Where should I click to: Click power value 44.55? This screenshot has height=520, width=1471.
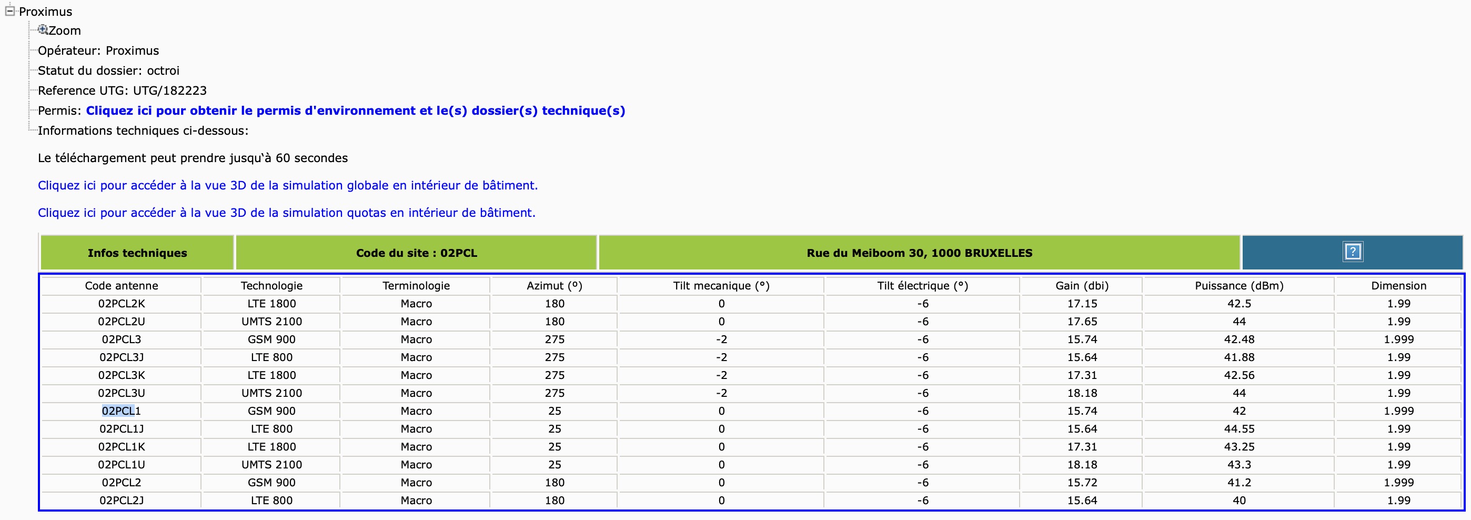point(1238,428)
